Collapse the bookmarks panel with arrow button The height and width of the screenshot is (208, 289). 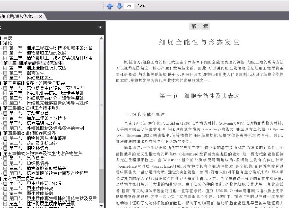pyautogui.click(x=100, y=27)
